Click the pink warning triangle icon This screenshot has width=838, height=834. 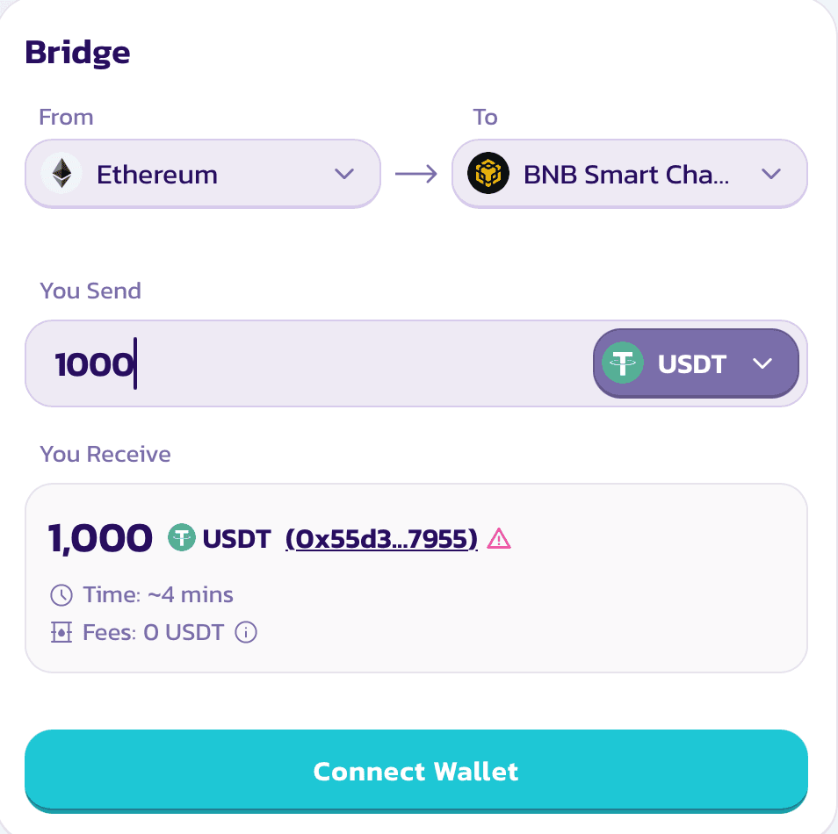click(498, 538)
